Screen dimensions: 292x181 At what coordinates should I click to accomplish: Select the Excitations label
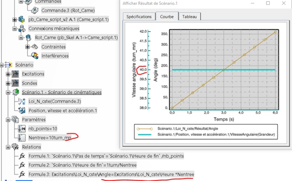(x=33, y=74)
